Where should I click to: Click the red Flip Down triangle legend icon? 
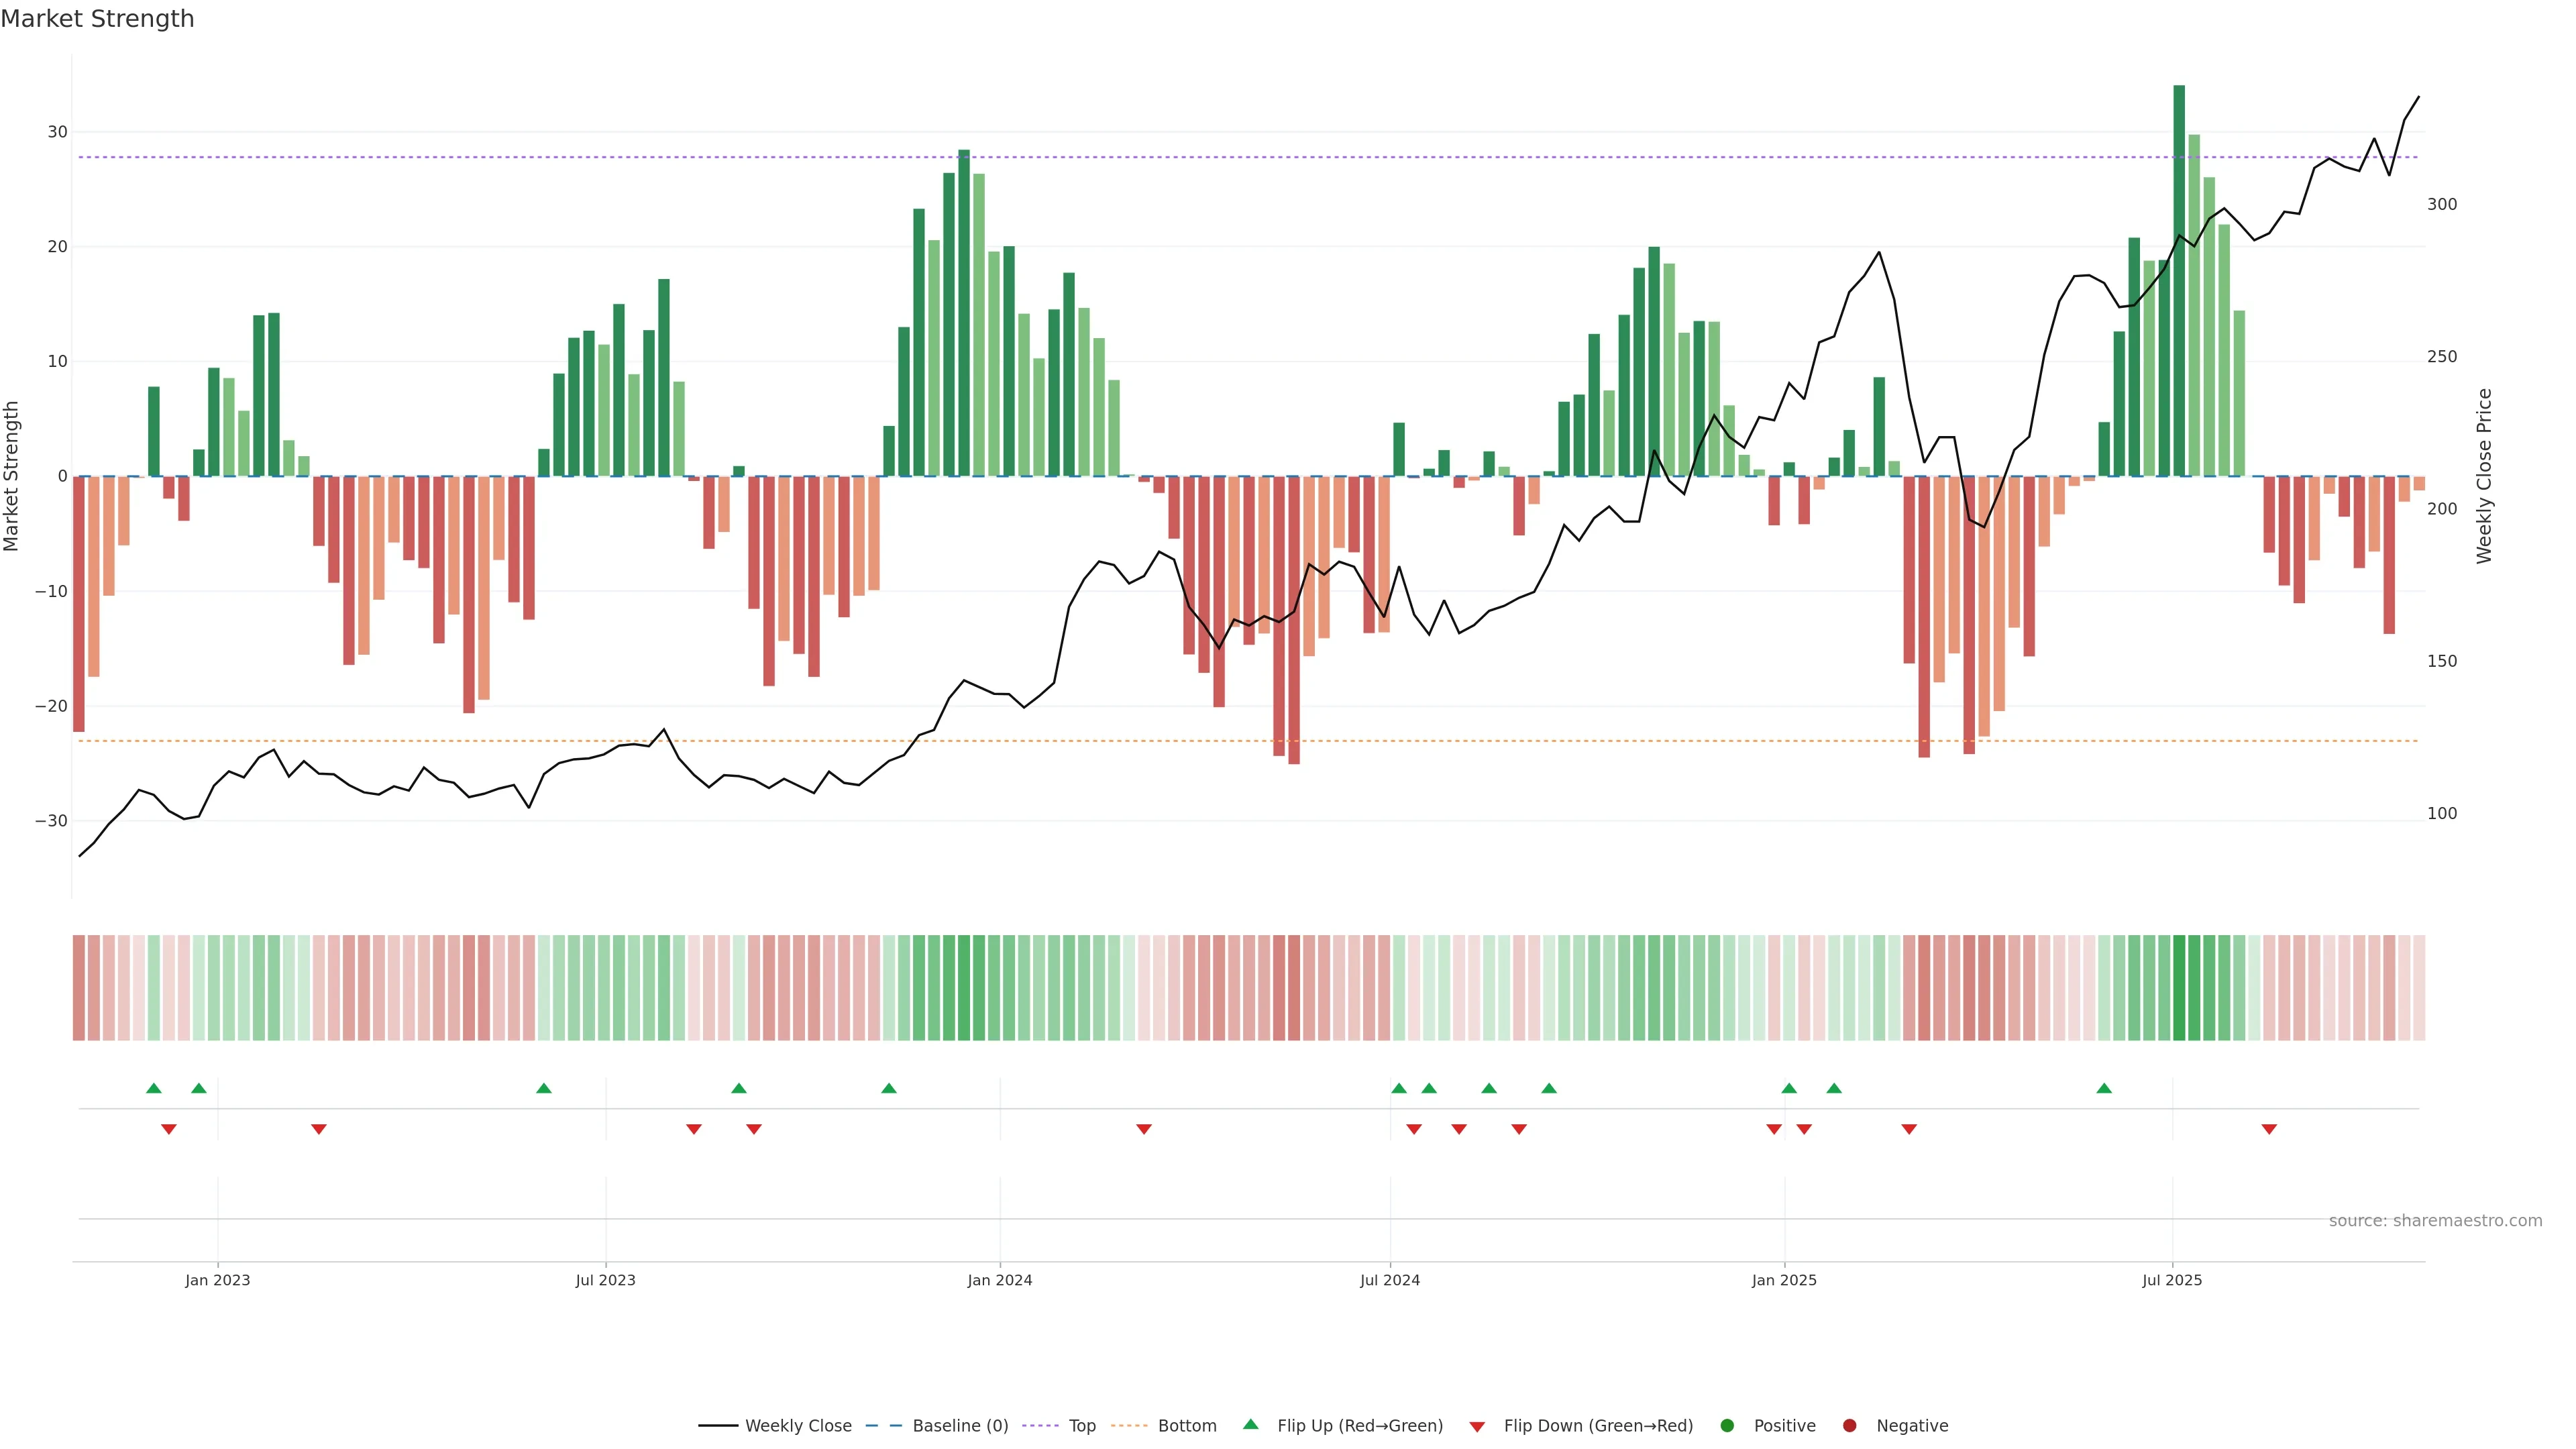pyautogui.click(x=1476, y=1427)
